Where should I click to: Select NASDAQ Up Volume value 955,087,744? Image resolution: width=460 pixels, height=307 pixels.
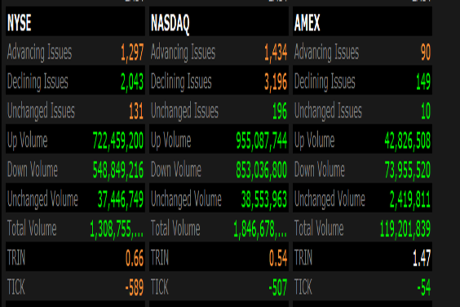click(x=262, y=141)
